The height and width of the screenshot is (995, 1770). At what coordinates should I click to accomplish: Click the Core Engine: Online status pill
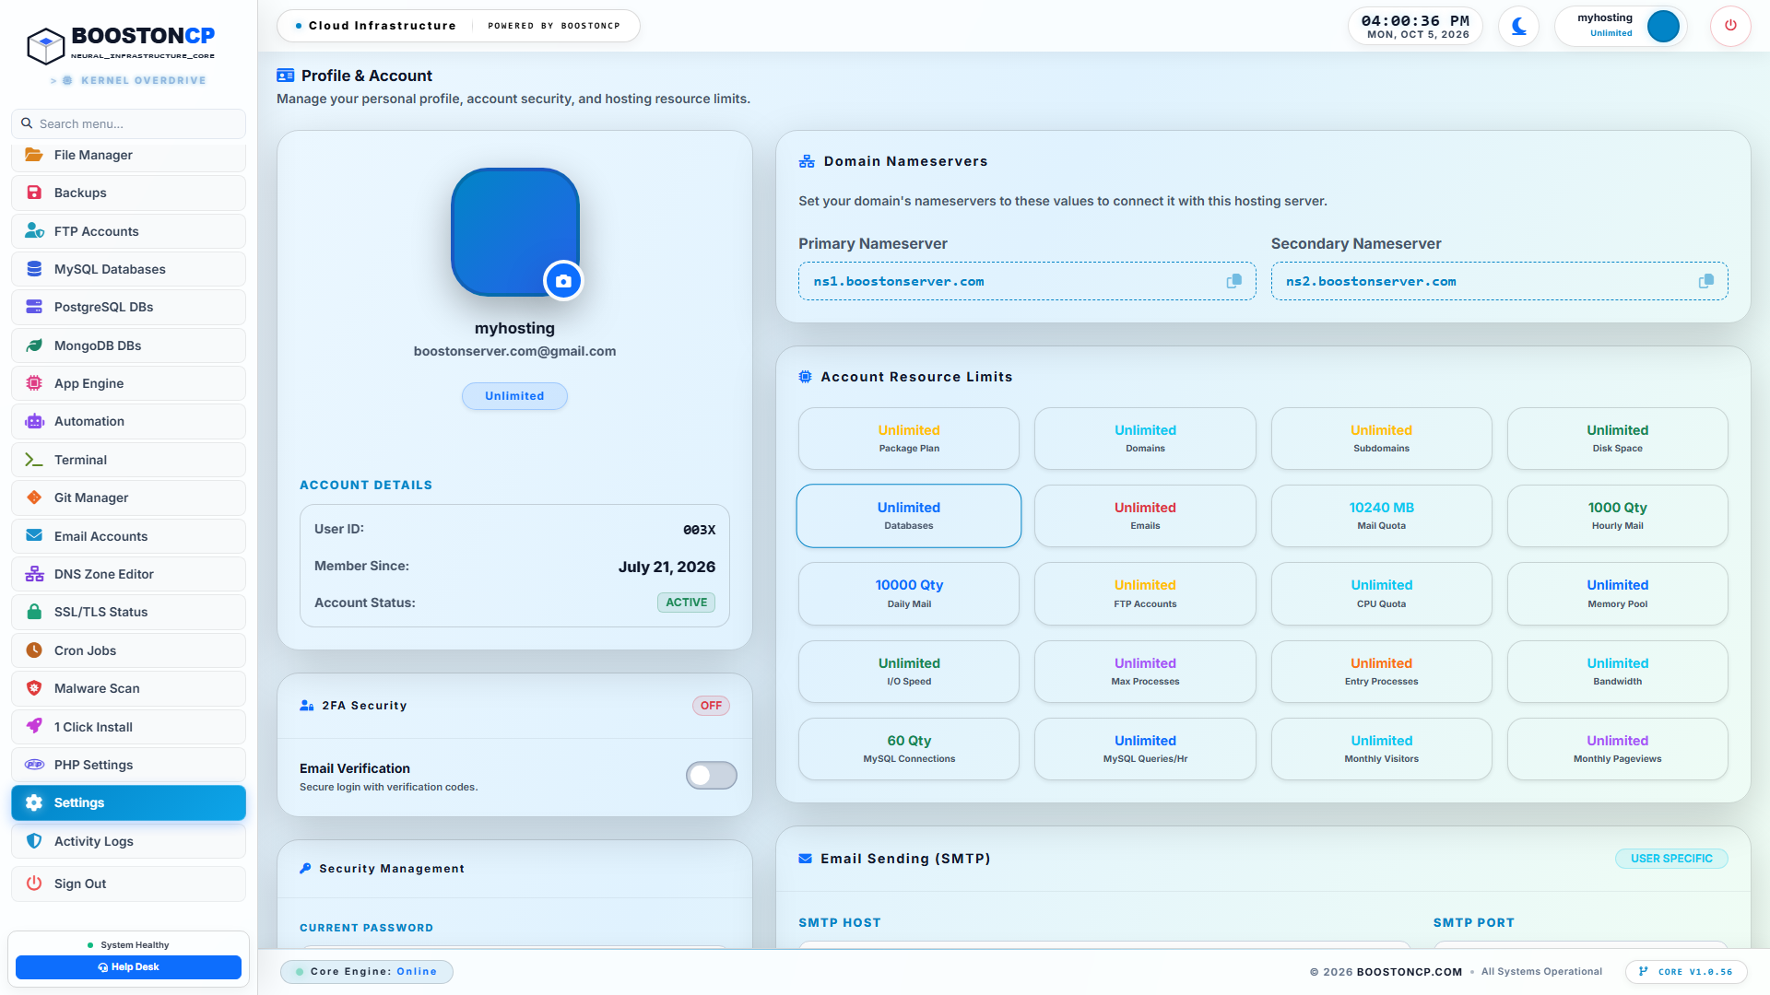(367, 972)
